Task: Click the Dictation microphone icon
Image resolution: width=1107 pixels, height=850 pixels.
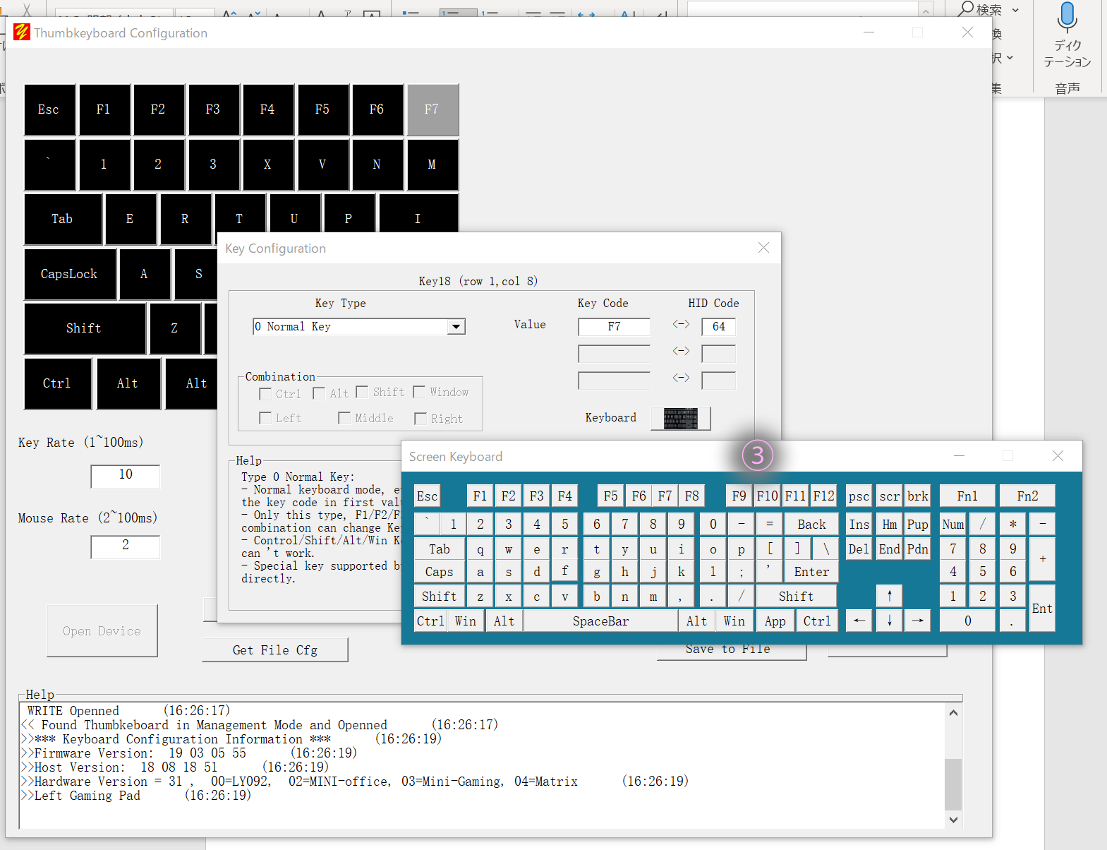Action: [1067, 17]
